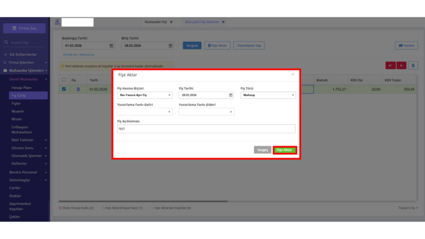
Task: Select Hesap Planı in the sidebar
Action: pos(22,88)
